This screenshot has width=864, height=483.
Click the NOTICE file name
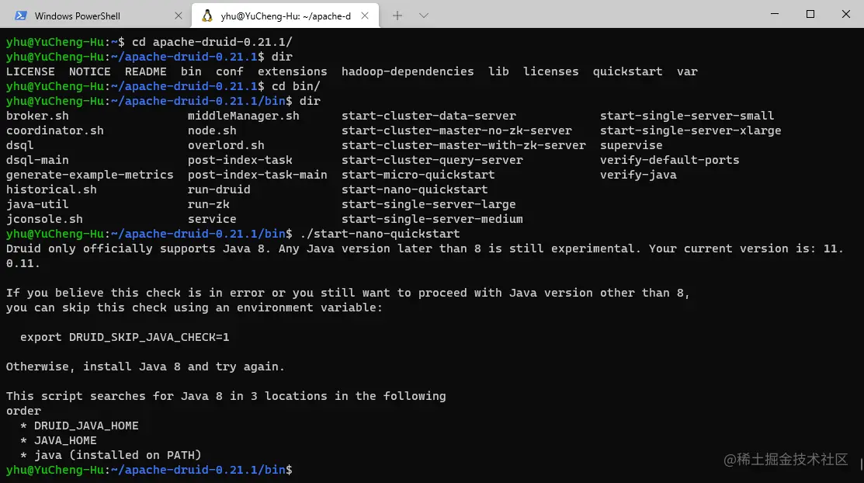[90, 71]
